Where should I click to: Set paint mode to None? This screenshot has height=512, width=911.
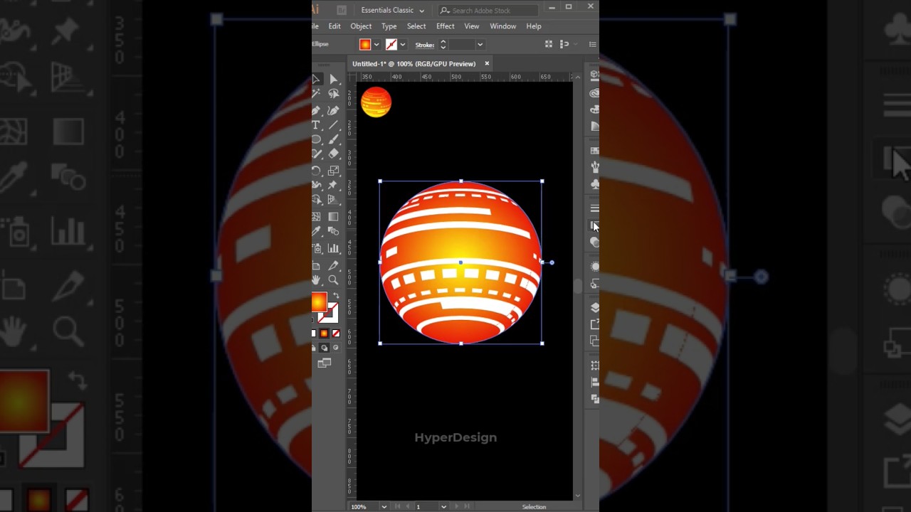[x=336, y=334]
